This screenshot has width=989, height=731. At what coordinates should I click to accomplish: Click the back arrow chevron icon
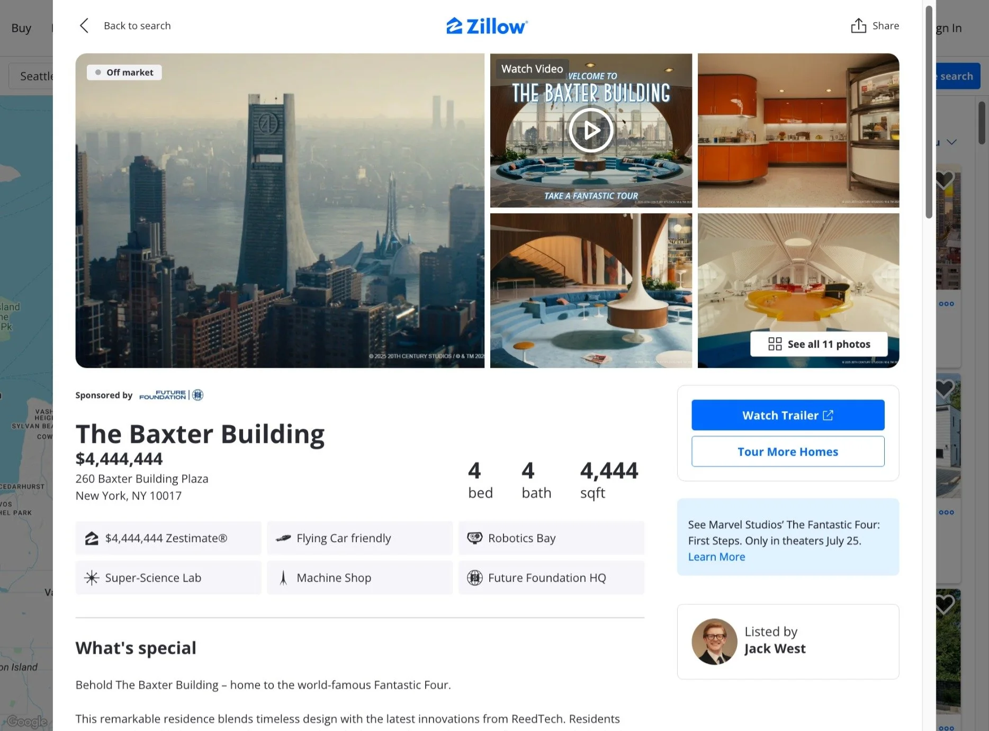(x=84, y=26)
